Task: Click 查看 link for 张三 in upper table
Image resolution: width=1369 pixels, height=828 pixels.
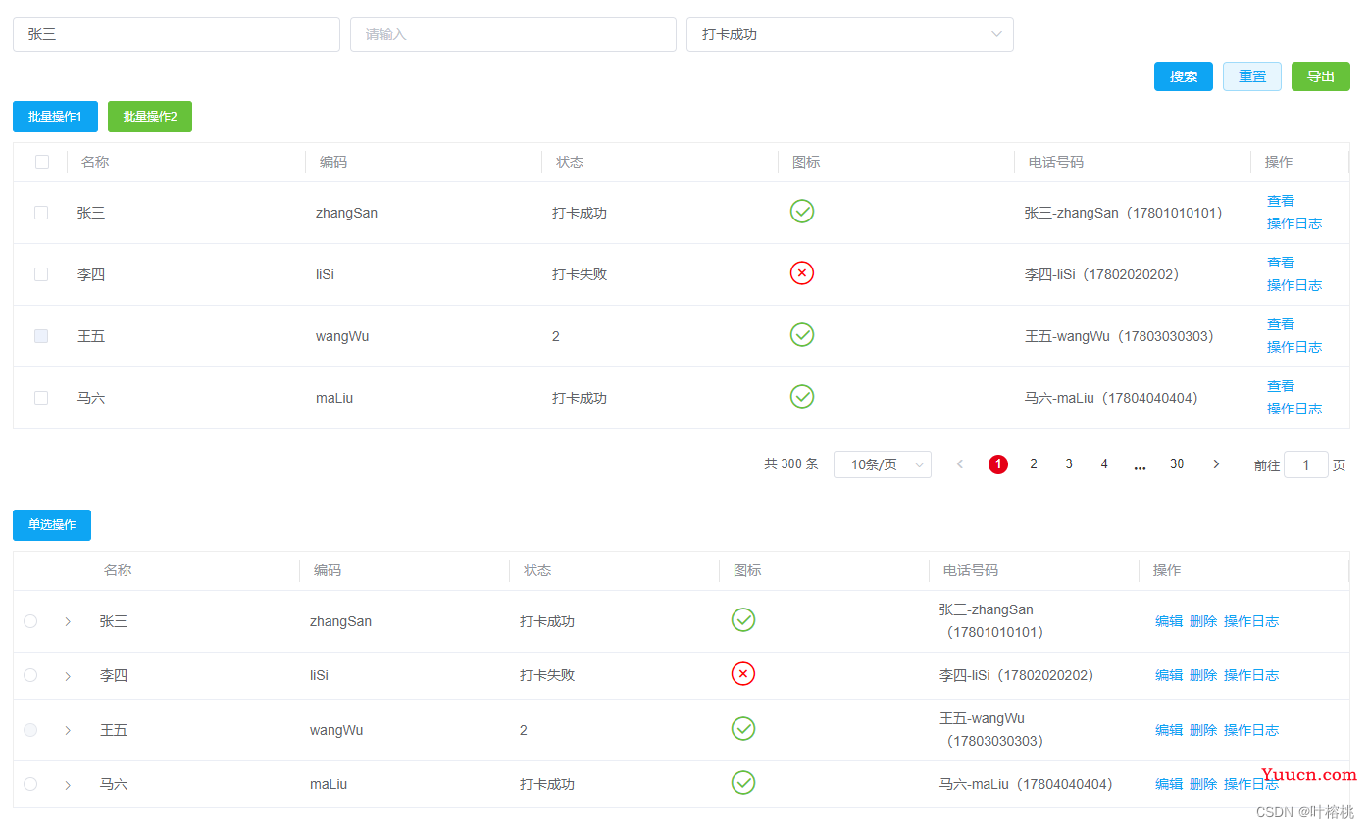Action: 1281,201
